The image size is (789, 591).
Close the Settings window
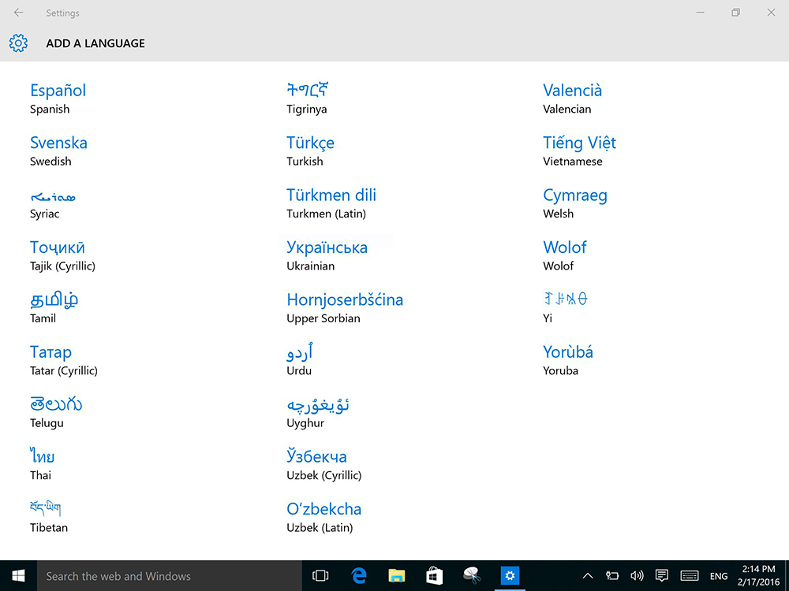click(x=771, y=13)
